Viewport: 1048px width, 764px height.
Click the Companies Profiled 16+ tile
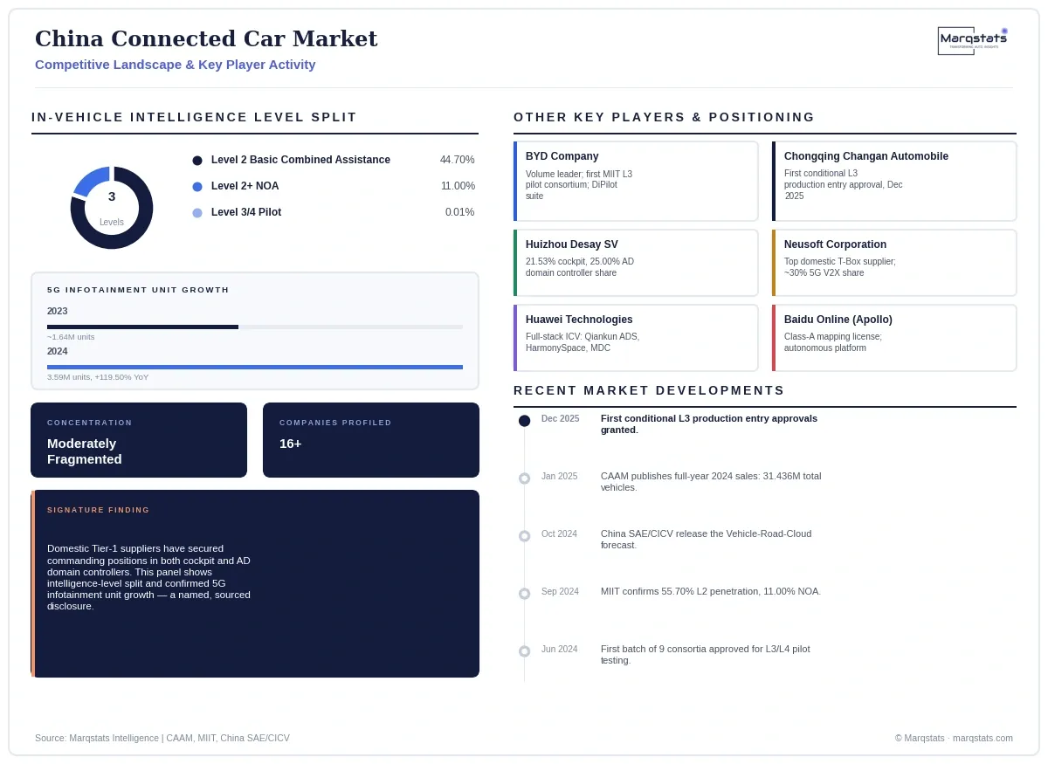[371, 440]
